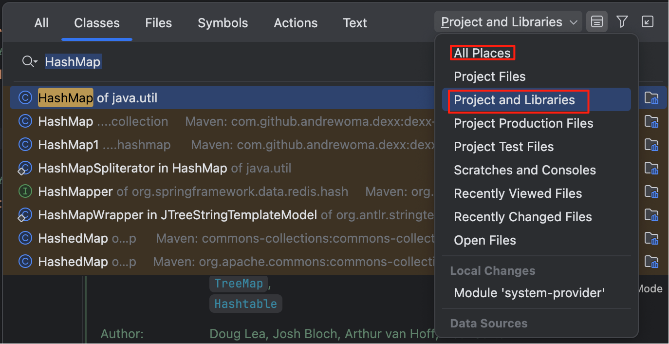Click the TreeMap link in documentation
The width and height of the screenshot is (669, 344).
[239, 284]
